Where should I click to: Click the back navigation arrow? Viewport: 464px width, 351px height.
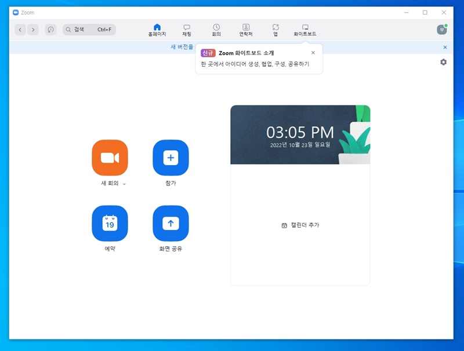(20, 30)
